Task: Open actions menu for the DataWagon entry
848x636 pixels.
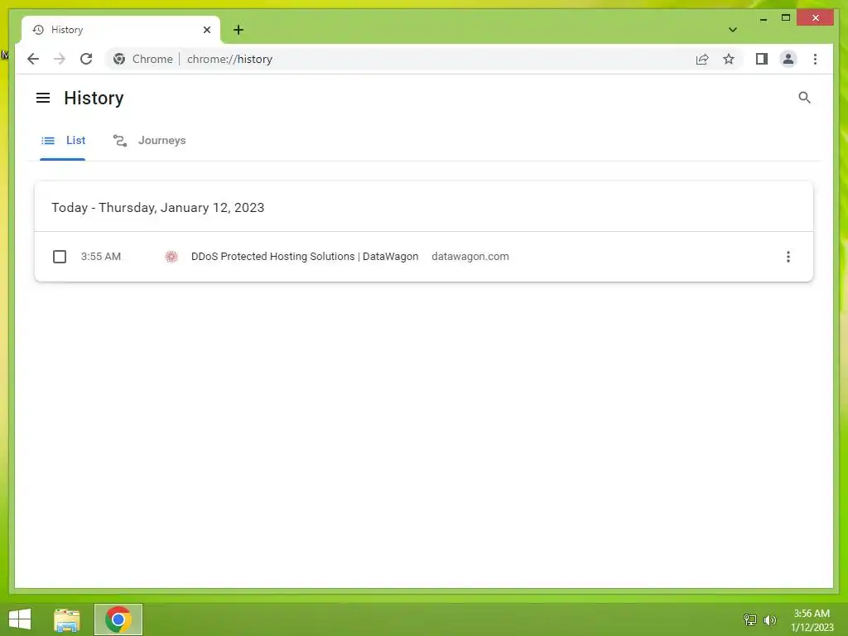Action: 788,257
